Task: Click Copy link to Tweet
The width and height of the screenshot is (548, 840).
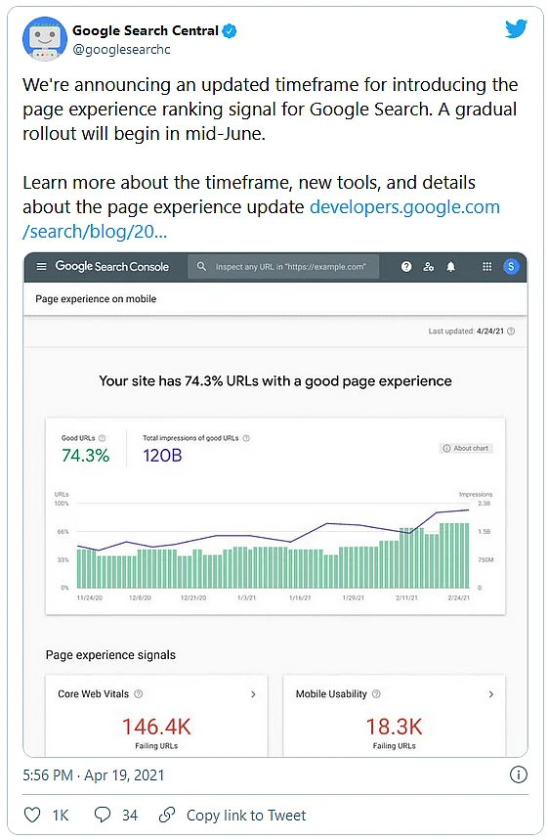Action: [x=246, y=816]
